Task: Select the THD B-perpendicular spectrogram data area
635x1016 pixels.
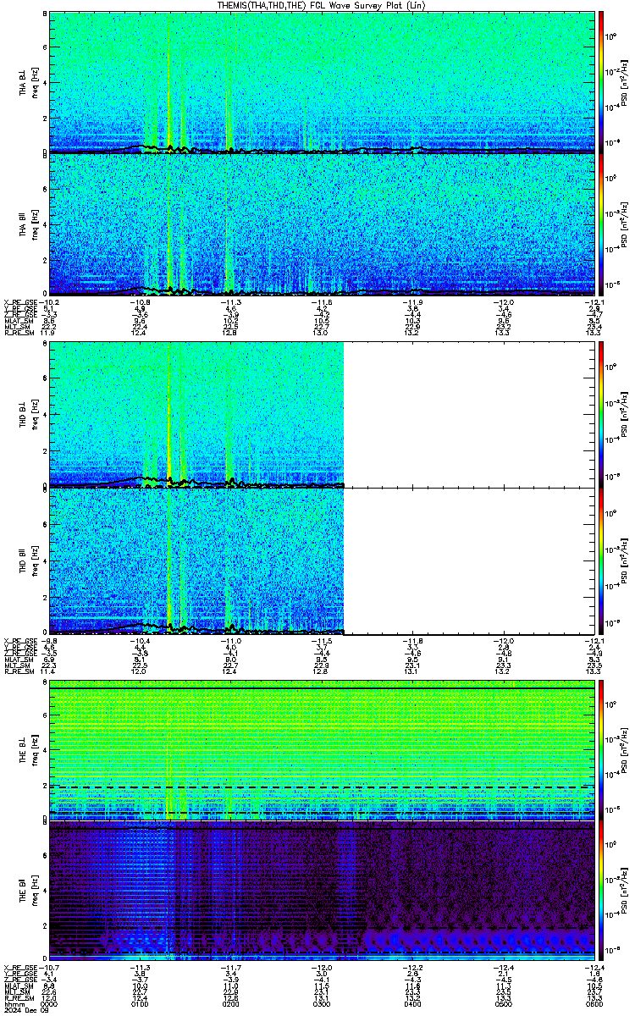Action: (196, 414)
